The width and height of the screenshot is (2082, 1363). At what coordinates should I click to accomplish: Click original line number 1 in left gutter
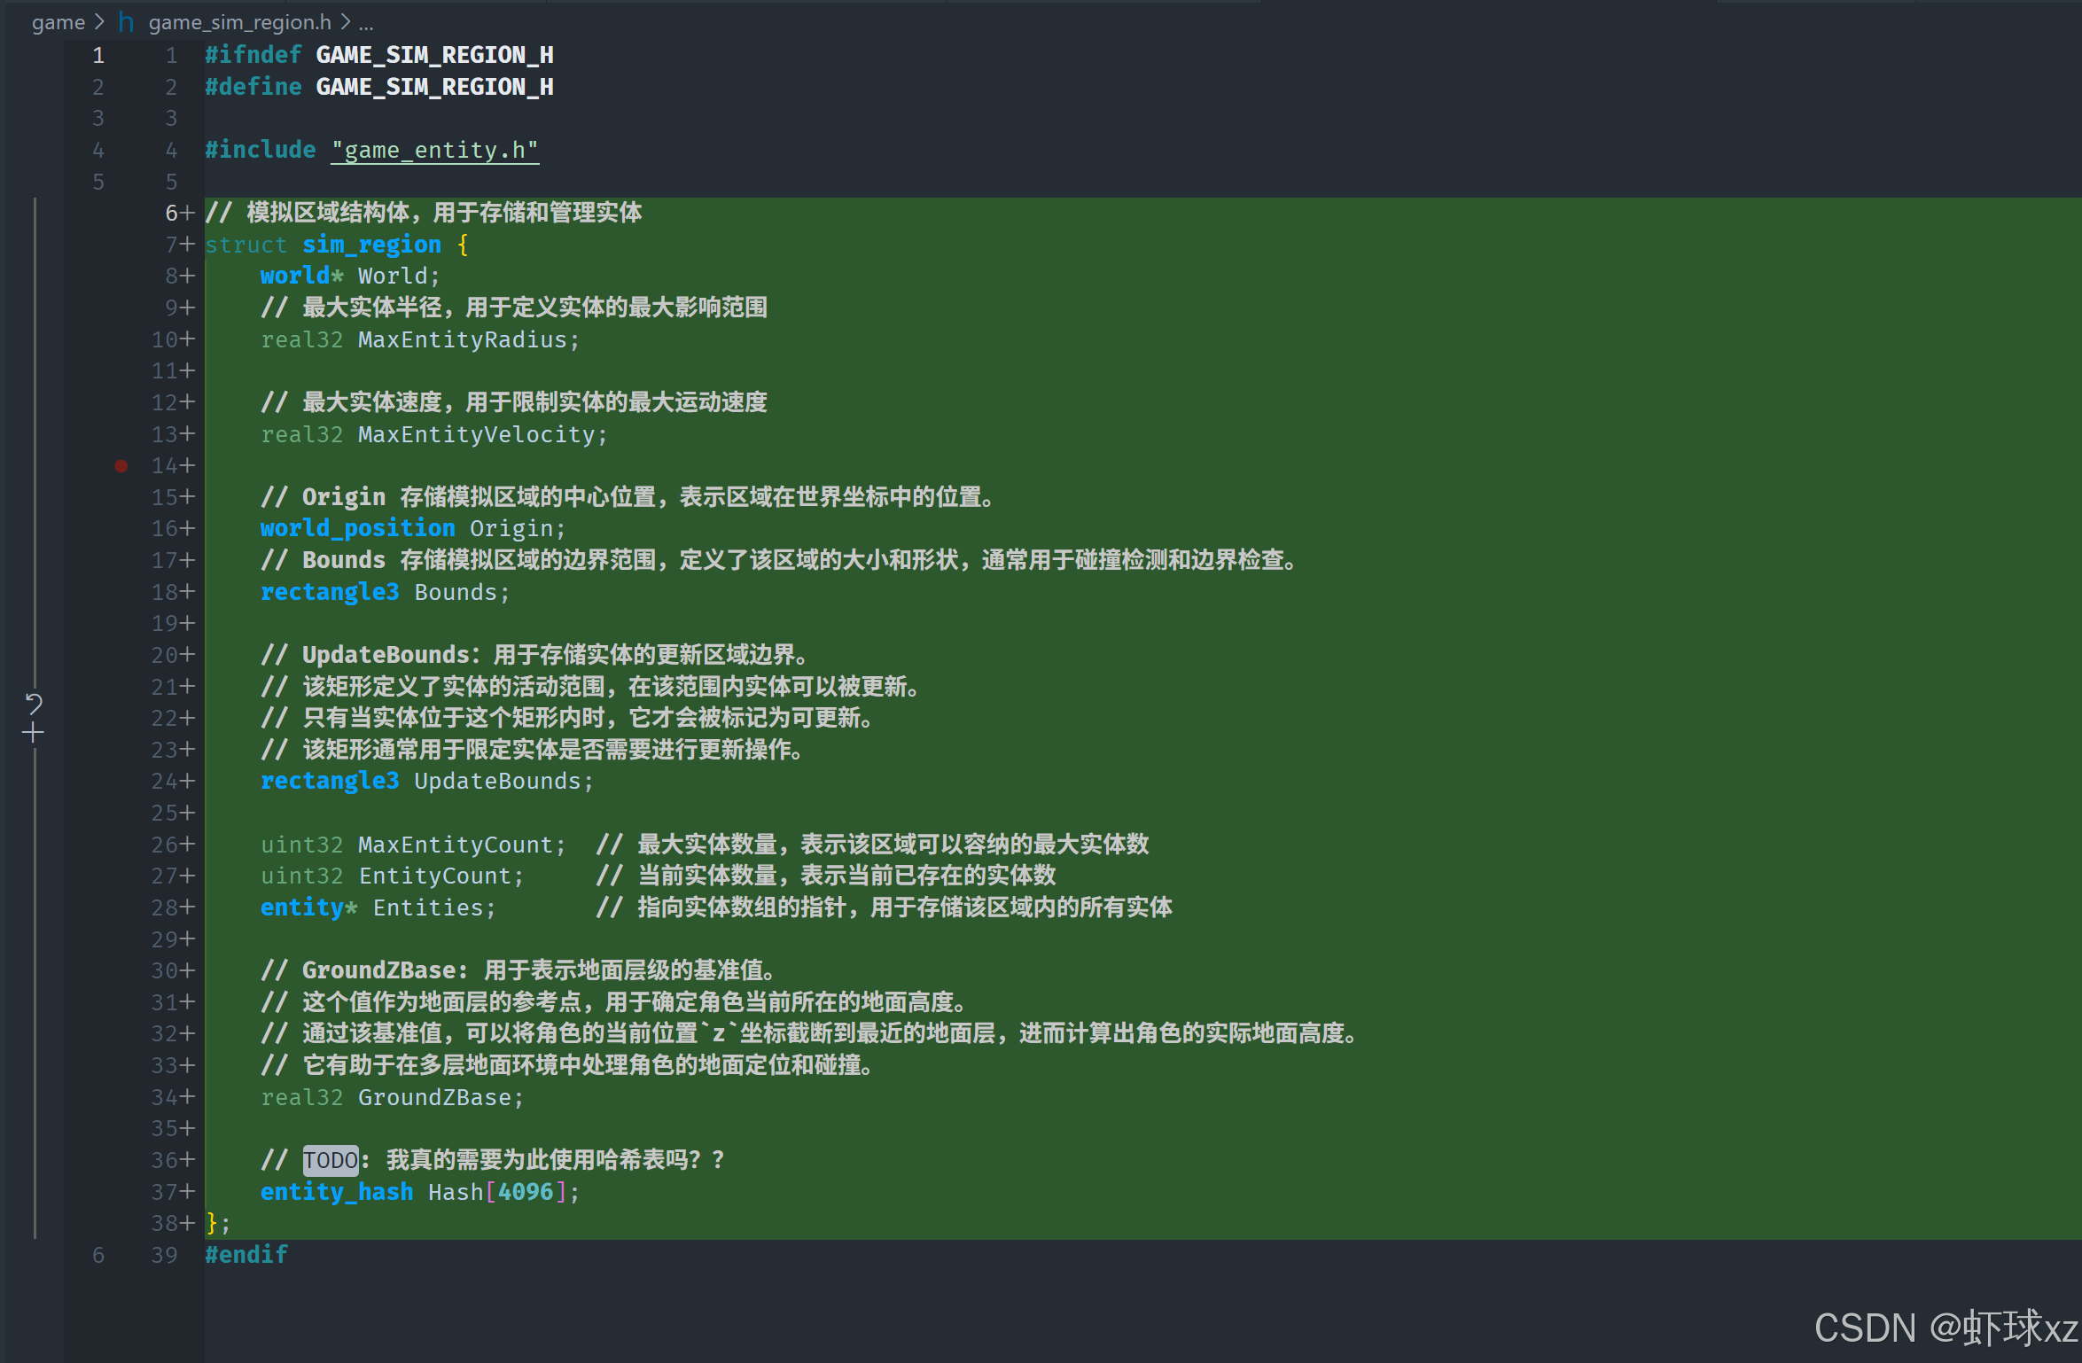coord(98,55)
